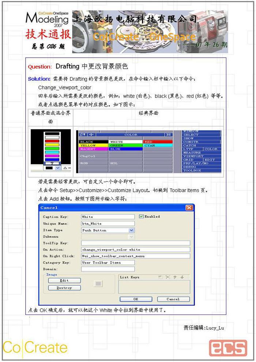
Task: Click the empty List Keys list box
Action: [x=154, y=287]
